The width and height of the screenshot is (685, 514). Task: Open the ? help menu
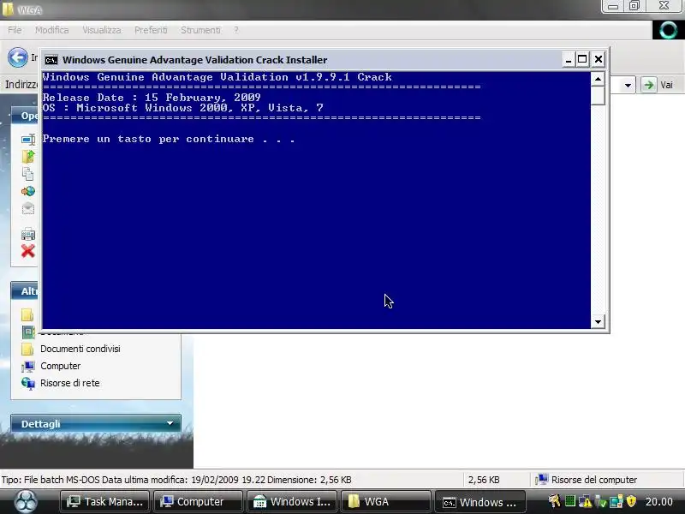pyautogui.click(x=236, y=30)
